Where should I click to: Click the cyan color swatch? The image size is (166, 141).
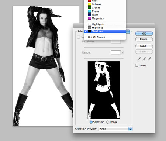[x=89, y=11]
